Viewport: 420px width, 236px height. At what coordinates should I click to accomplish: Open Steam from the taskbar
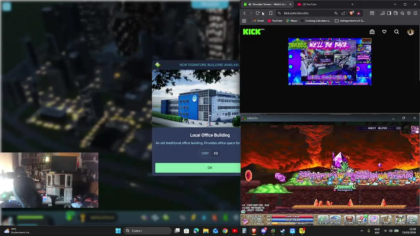283,231
